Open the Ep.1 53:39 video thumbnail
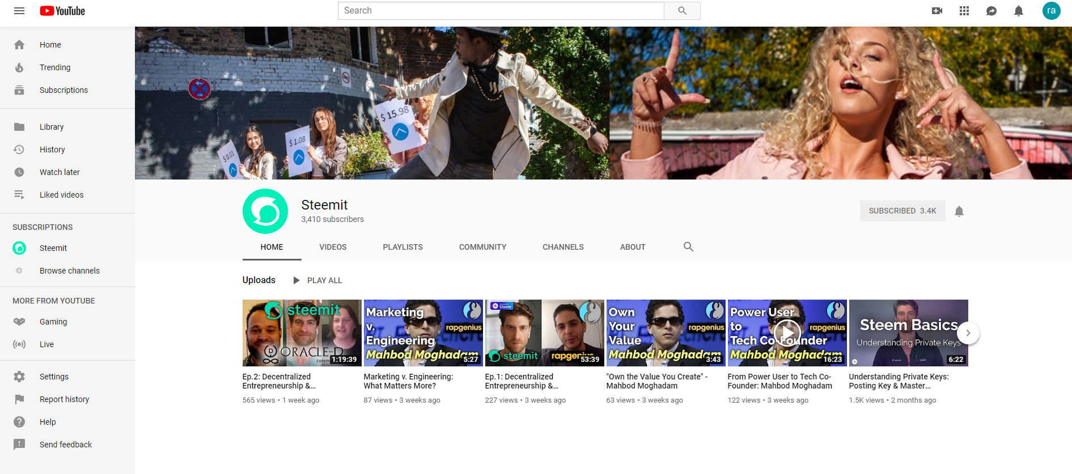Image resolution: width=1072 pixels, height=474 pixels. pos(545,333)
